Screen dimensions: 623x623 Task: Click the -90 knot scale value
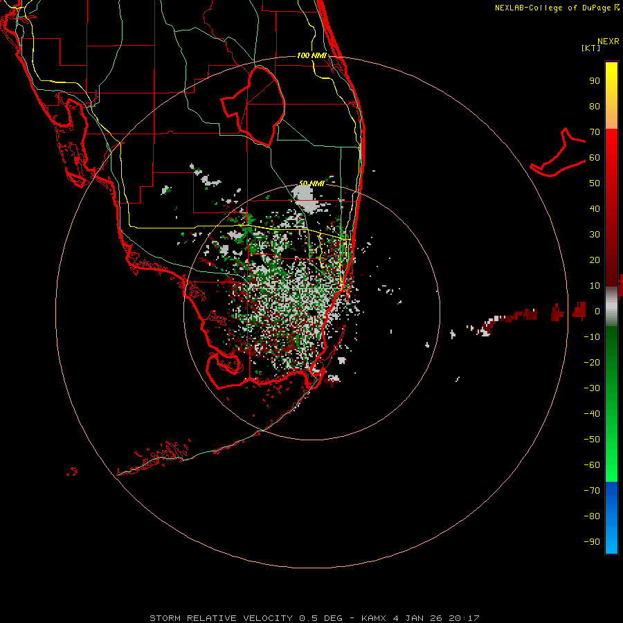coord(592,542)
